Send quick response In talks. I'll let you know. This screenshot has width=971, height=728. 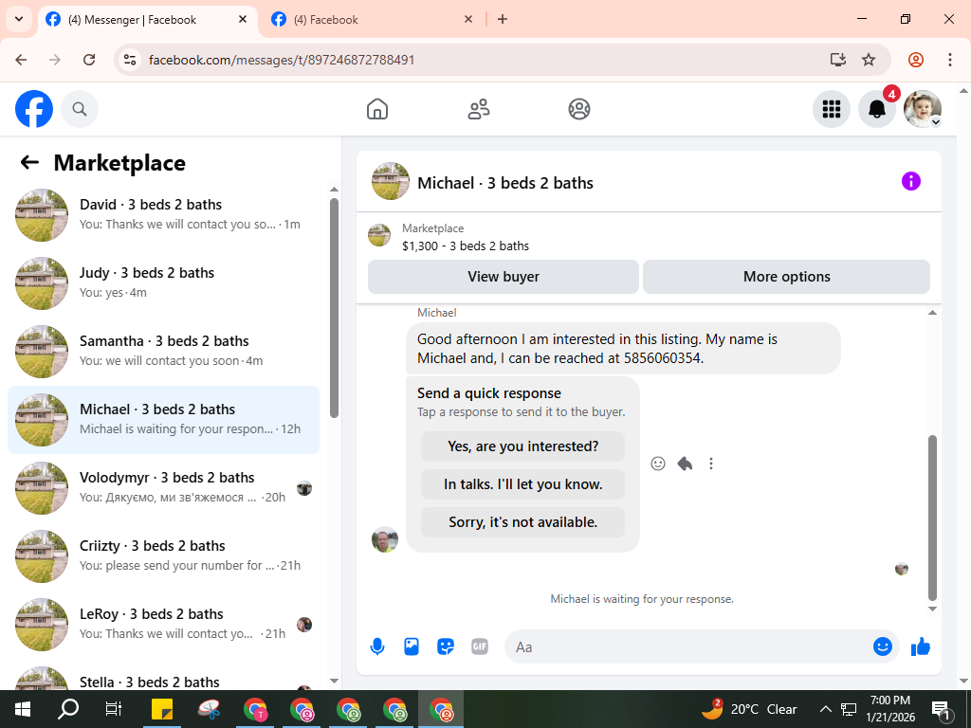(x=522, y=484)
